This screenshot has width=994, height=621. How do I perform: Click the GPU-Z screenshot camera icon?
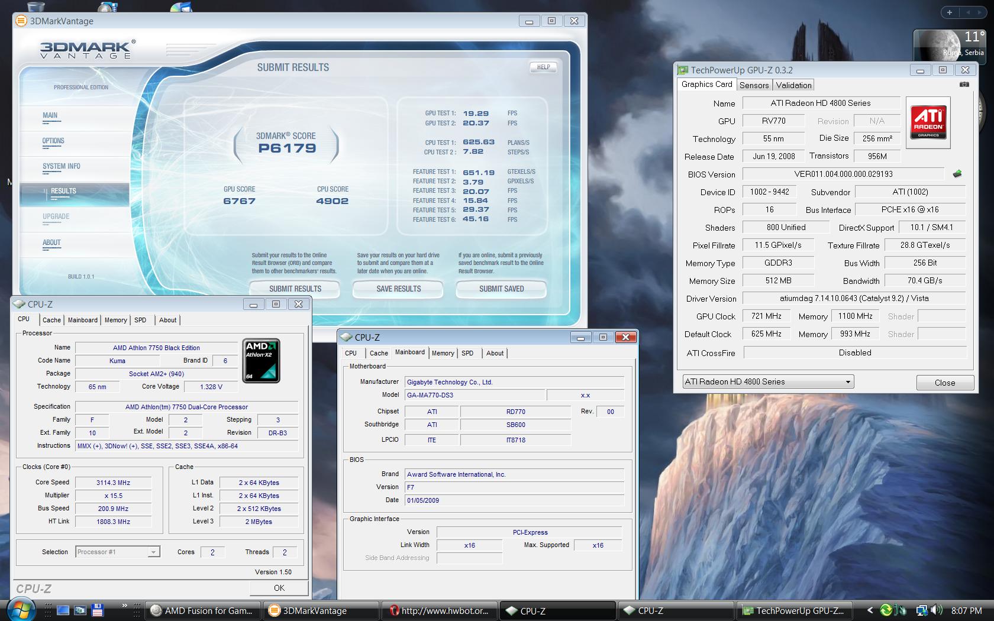[964, 85]
